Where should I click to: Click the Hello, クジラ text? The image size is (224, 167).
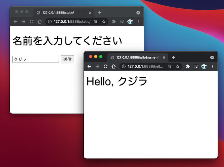point(117,81)
